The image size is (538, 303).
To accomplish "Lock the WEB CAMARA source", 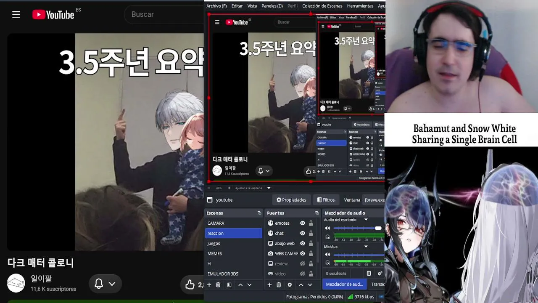I will (x=311, y=253).
